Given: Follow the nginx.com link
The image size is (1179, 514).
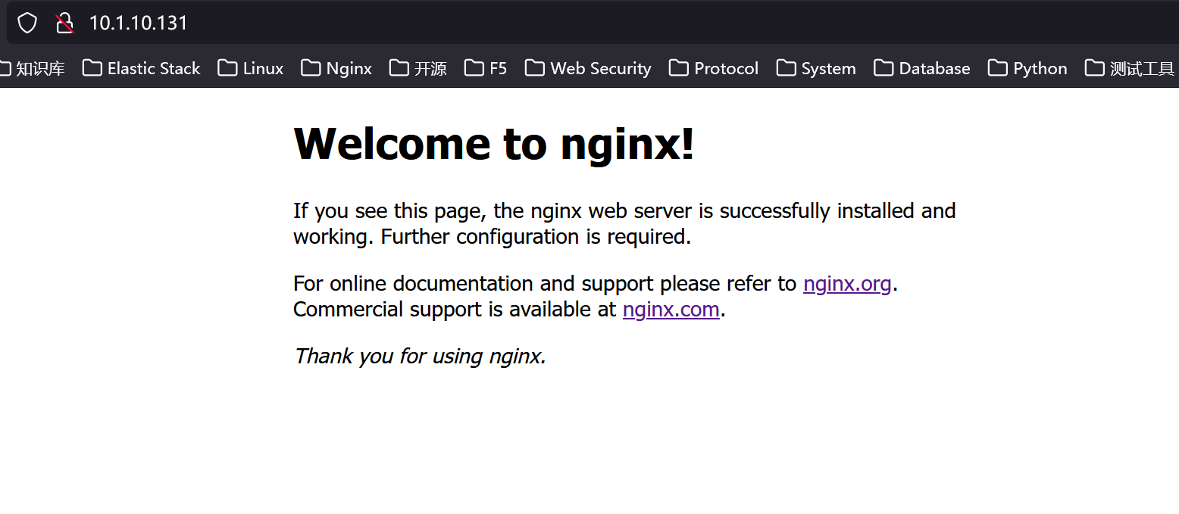Looking at the screenshot, I should 671,310.
